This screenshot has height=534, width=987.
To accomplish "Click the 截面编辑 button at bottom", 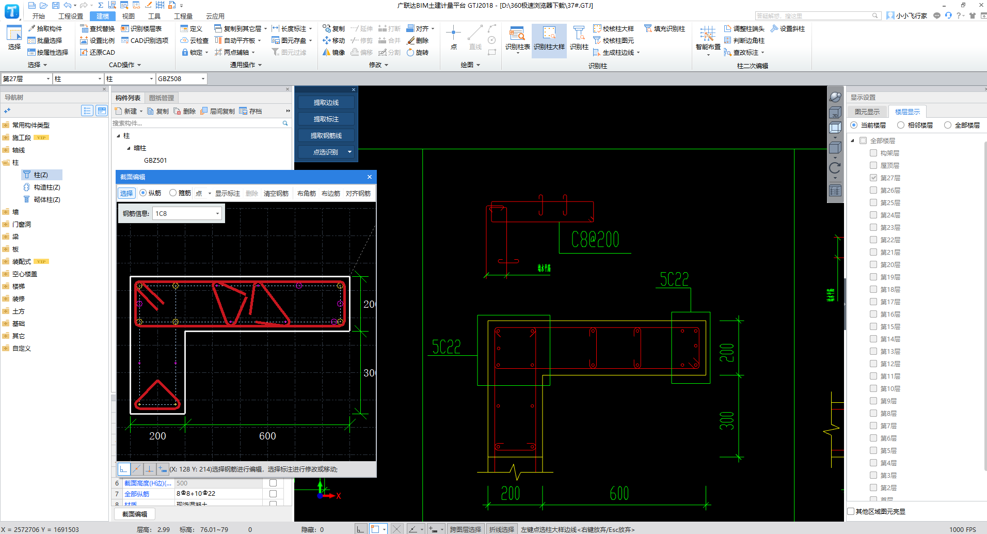I will point(135,514).
